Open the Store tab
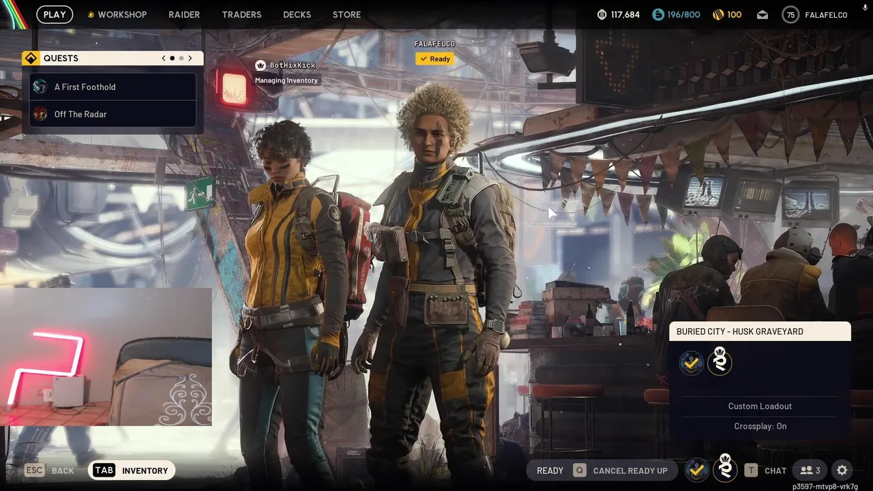 (346, 14)
